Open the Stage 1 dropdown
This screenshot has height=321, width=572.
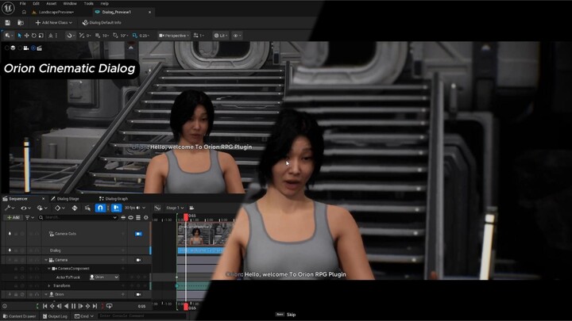(x=175, y=208)
